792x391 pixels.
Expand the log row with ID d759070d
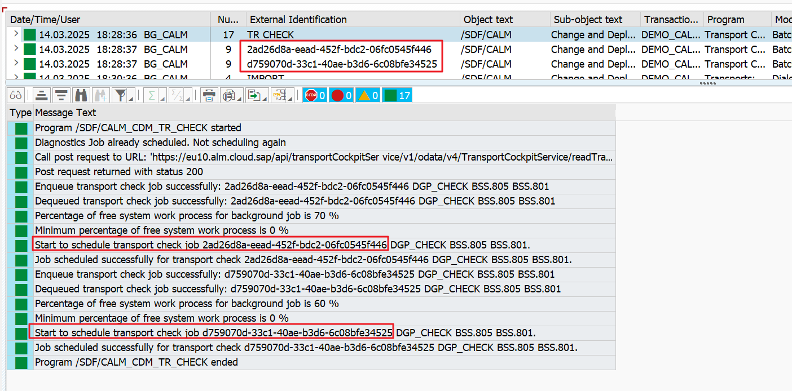(15, 64)
